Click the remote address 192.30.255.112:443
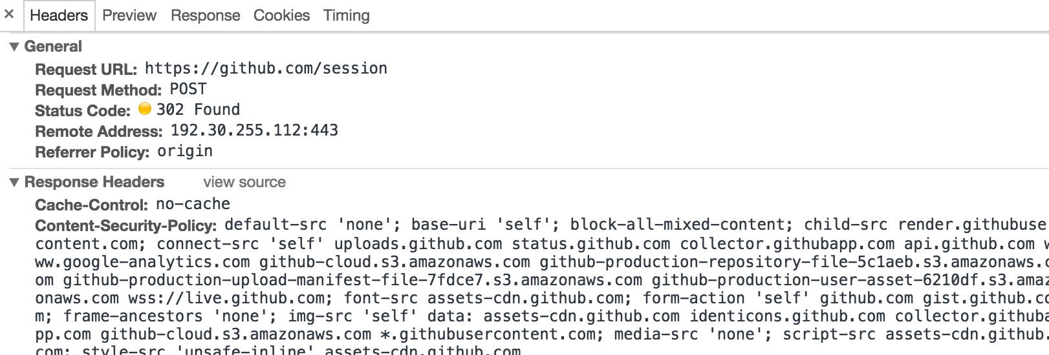This screenshot has width=1049, height=355. 254,130
